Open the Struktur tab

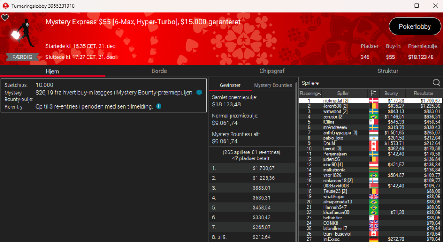[388, 71]
